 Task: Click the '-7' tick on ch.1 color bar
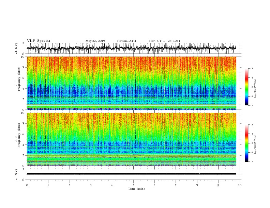[251, 105]
